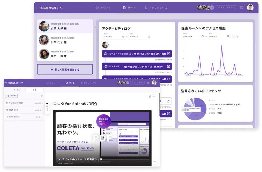
Task: Open the お打ち合わせメモ memo in the list
Action: (x=24, y=110)
